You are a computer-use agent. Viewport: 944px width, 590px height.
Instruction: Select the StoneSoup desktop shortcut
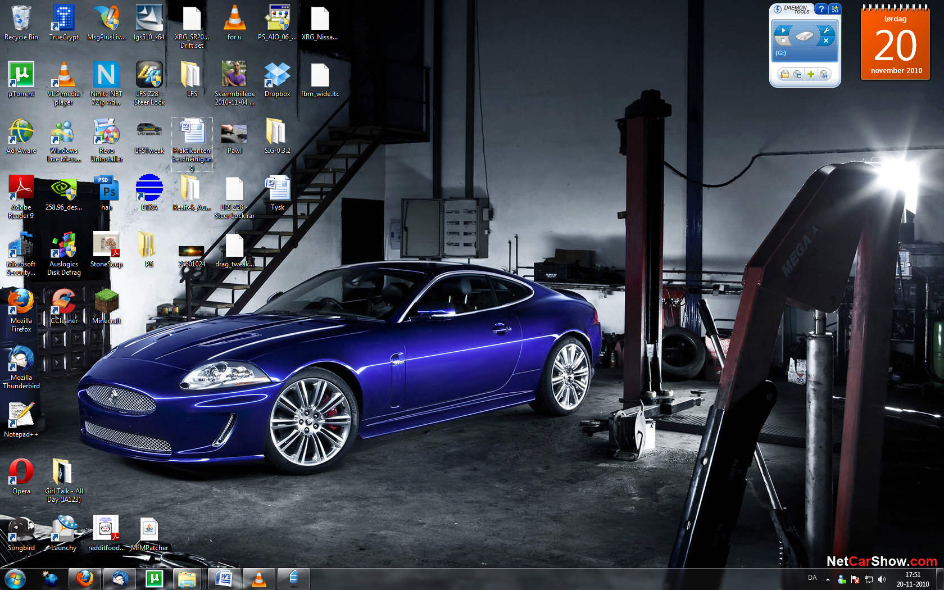coord(106,250)
